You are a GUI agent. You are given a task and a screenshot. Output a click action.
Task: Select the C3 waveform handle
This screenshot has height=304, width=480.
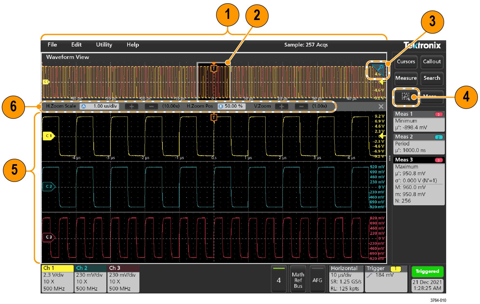click(49, 237)
